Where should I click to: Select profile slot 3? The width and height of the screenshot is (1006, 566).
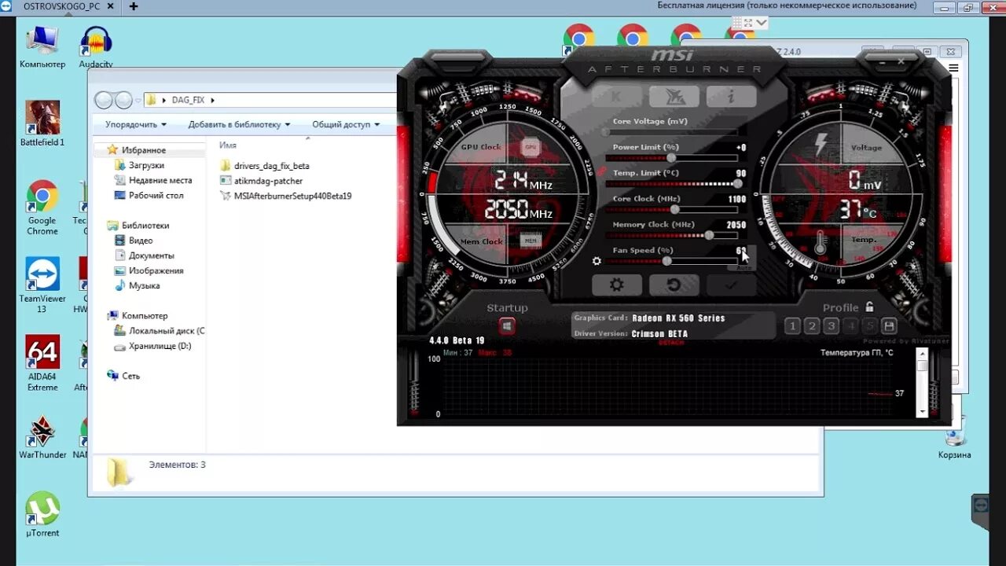click(831, 326)
